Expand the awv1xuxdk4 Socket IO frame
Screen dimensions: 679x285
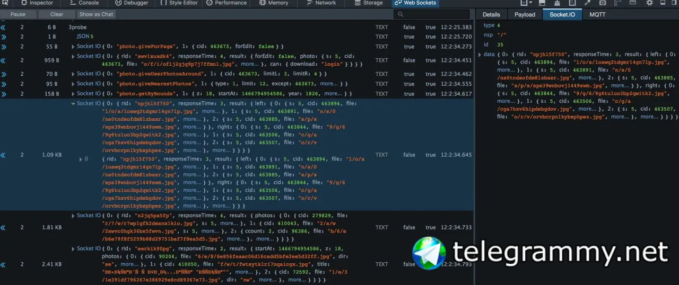click(73, 56)
